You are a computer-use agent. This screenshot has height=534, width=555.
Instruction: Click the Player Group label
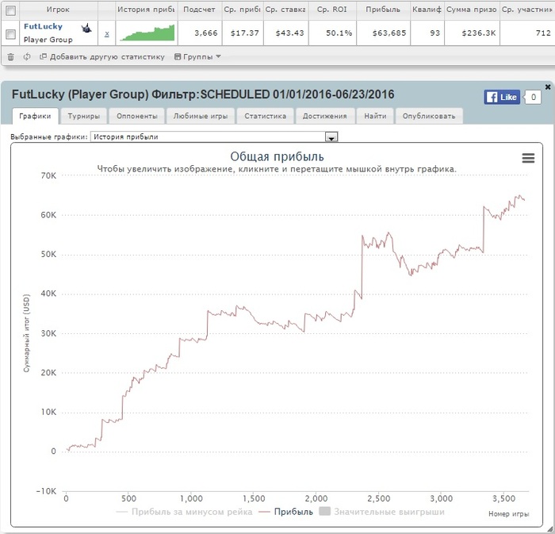click(48, 40)
